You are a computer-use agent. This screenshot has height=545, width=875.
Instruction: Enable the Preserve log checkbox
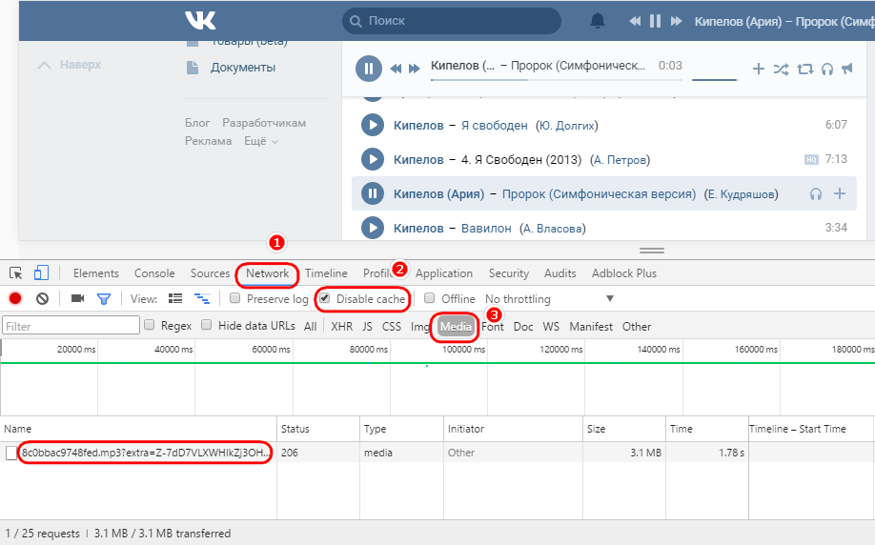click(234, 298)
